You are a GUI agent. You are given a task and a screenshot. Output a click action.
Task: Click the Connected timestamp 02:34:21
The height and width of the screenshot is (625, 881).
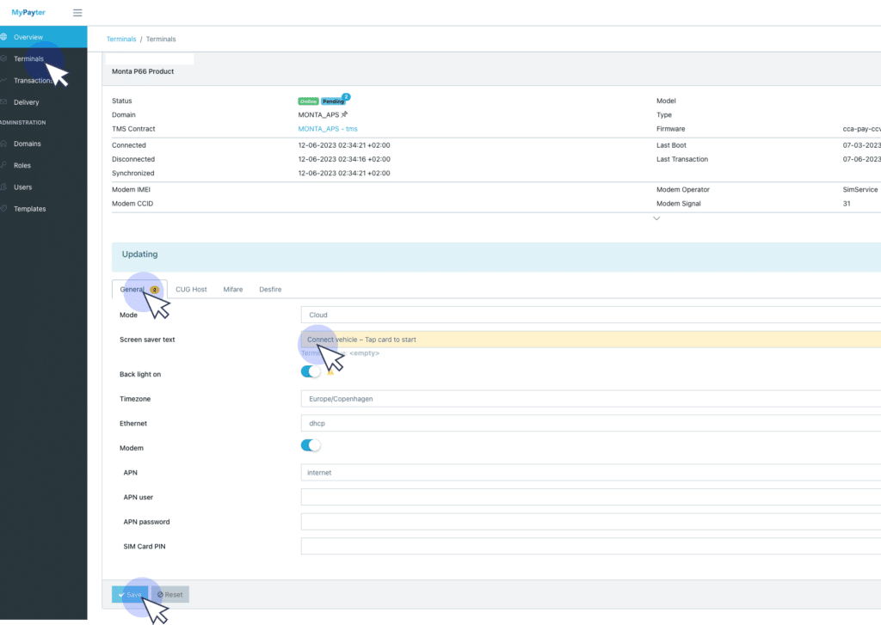click(x=344, y=145)
